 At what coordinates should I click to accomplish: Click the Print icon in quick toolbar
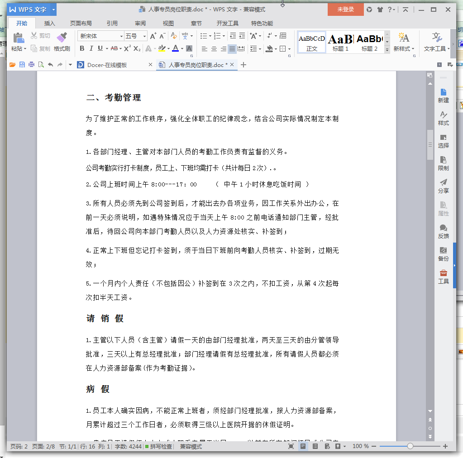tap(32, 65)
